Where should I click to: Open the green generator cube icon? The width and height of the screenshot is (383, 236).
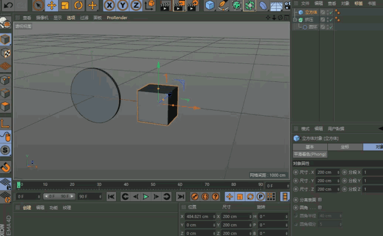pos(236,5)
